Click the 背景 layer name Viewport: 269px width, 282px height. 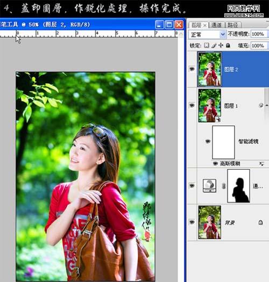coord(230,223)
